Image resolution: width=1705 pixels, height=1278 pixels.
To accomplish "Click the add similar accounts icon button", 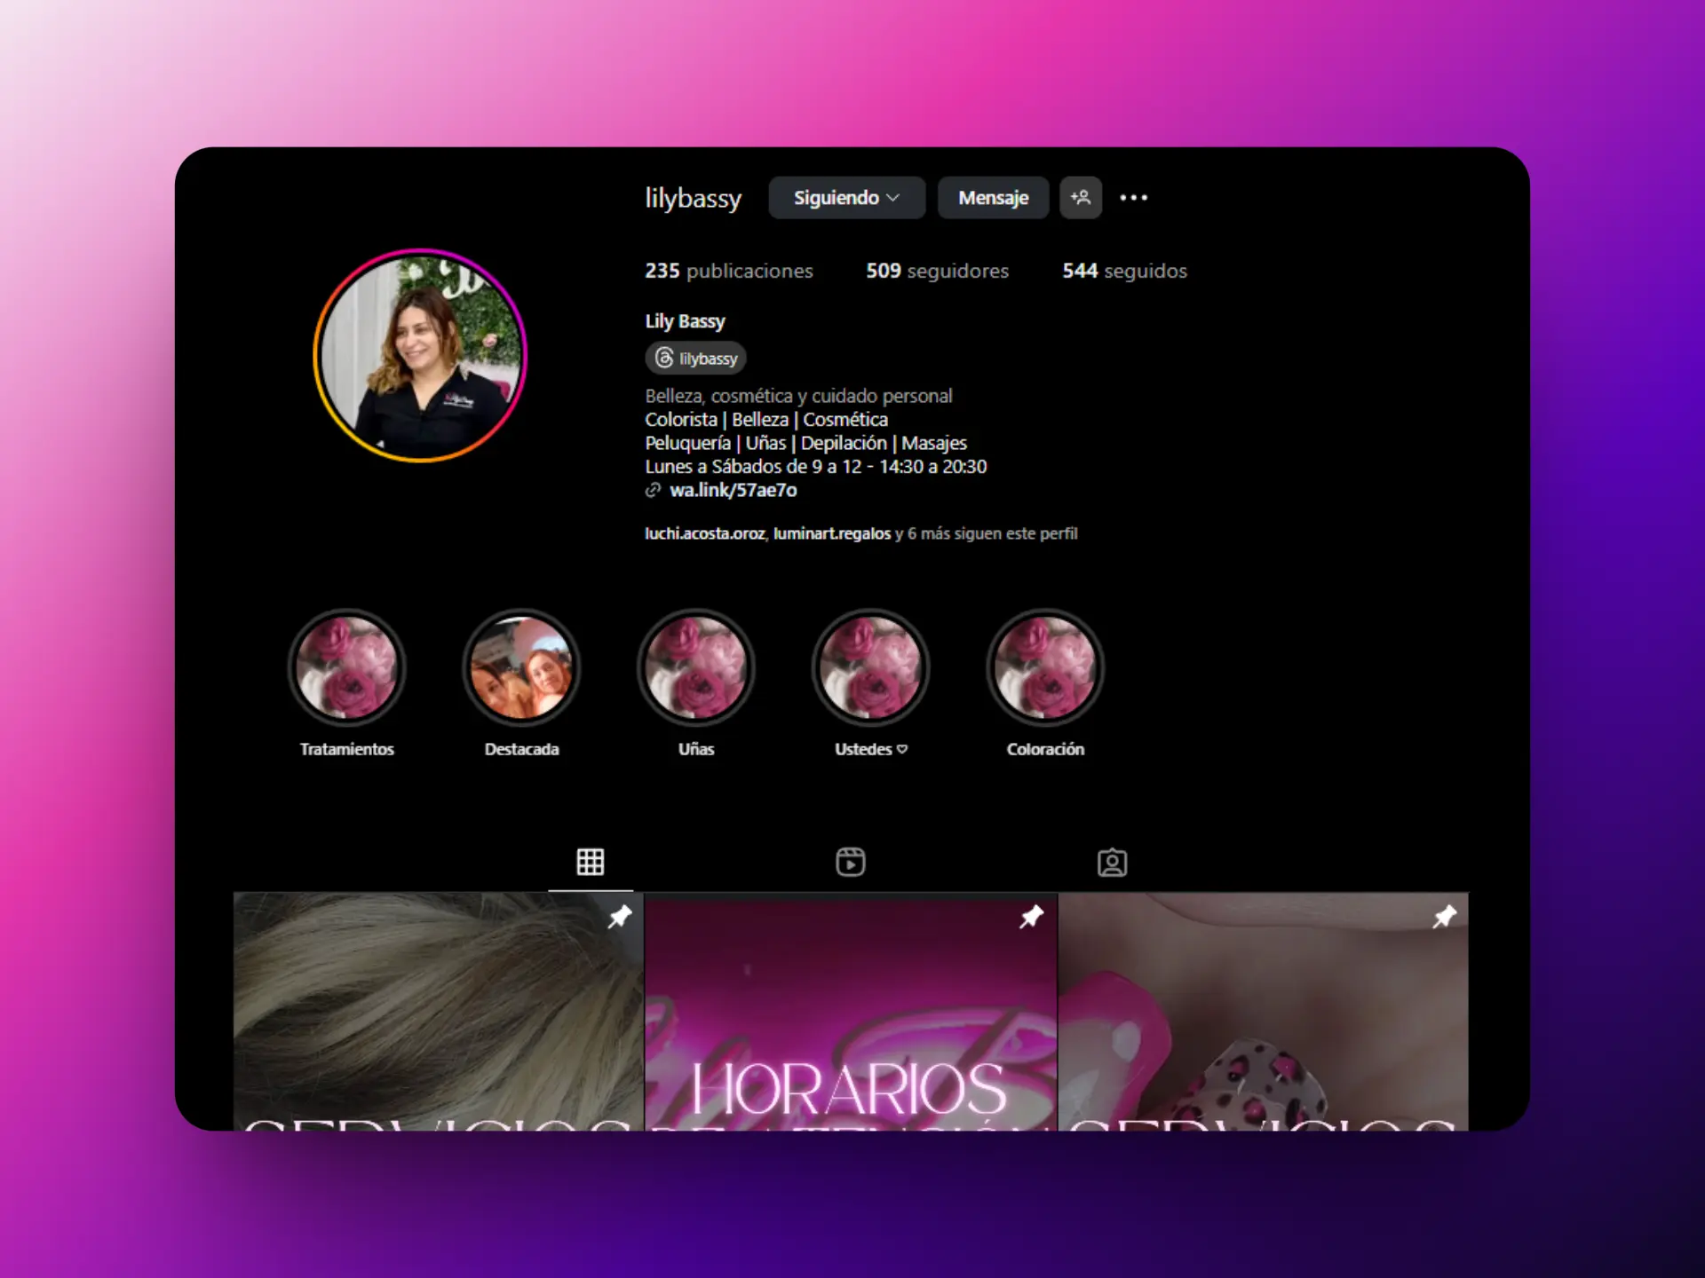I will 1080,197.
